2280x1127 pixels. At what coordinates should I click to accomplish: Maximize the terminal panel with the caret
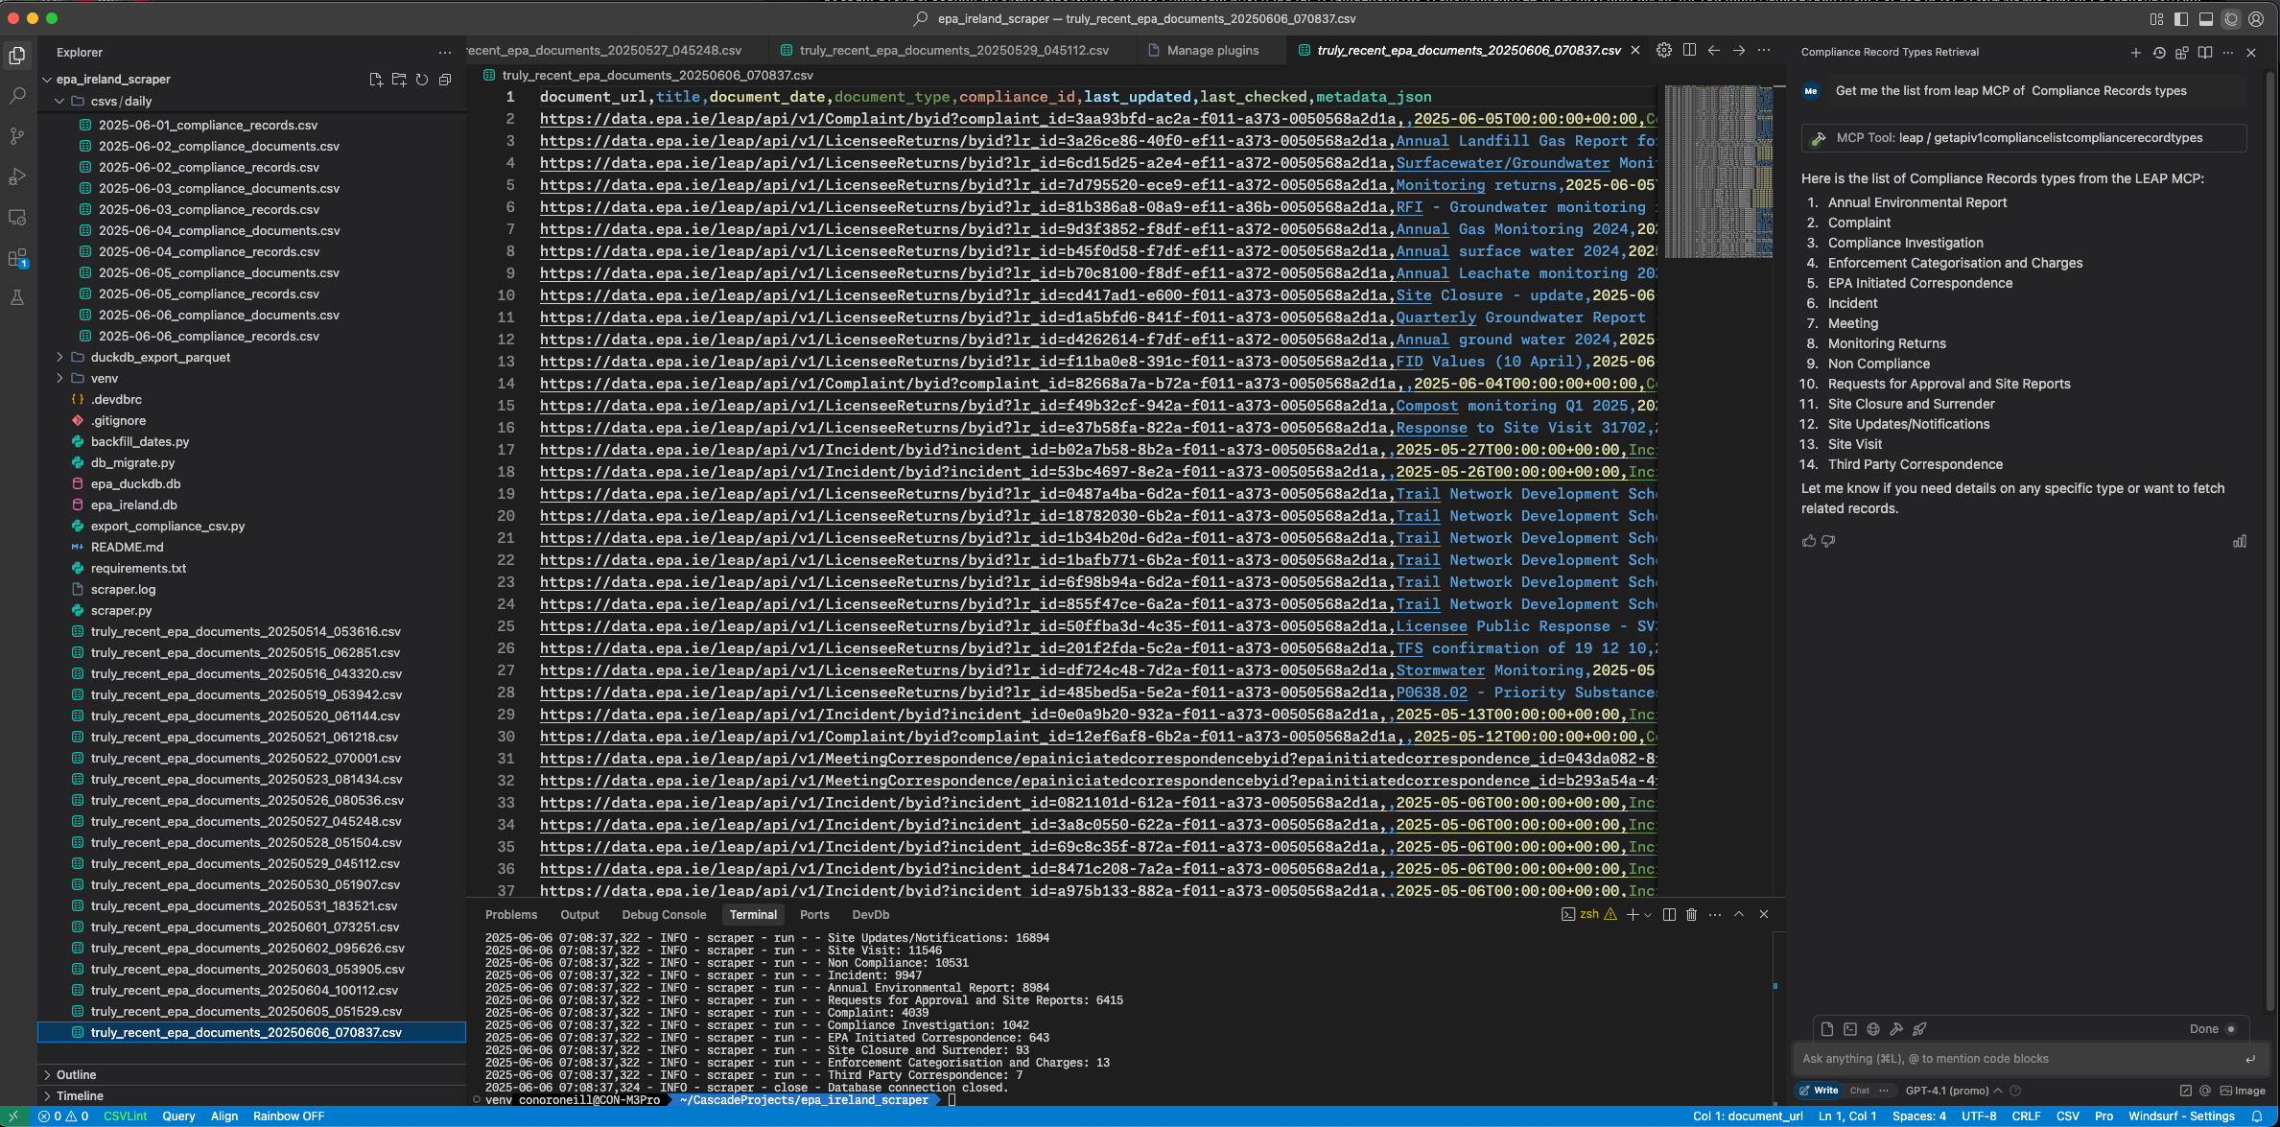coord(1739,914)
